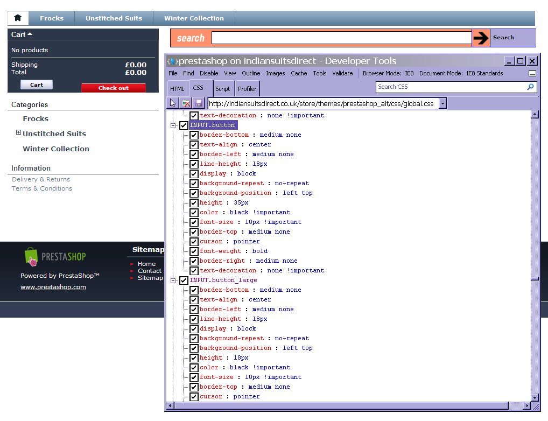Select the INPUT.button selector text
This screenshot has width=548, height=421.
(x=213, y=125)
